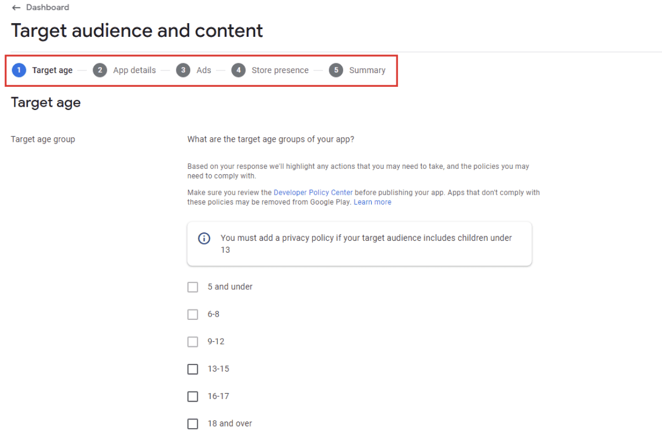Jump to the Summary step

click(367, 70)
